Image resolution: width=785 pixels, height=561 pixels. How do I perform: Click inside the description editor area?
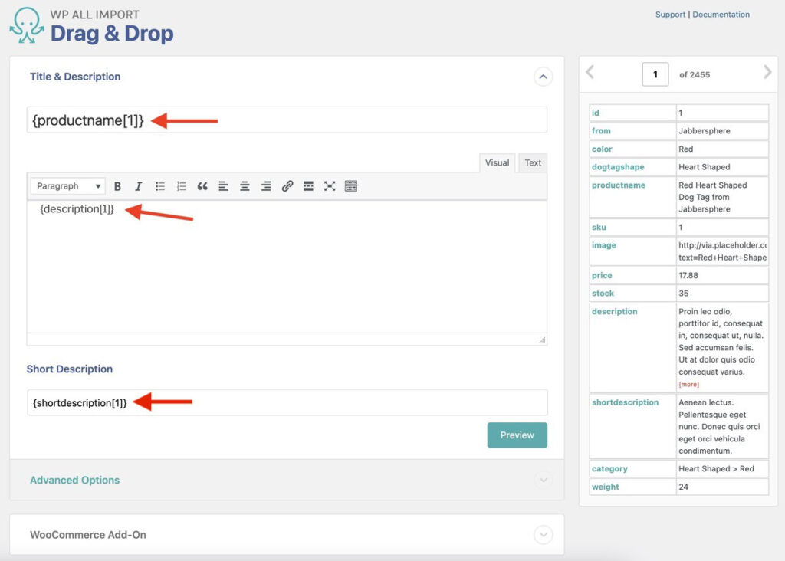click(x=287, y=266)
